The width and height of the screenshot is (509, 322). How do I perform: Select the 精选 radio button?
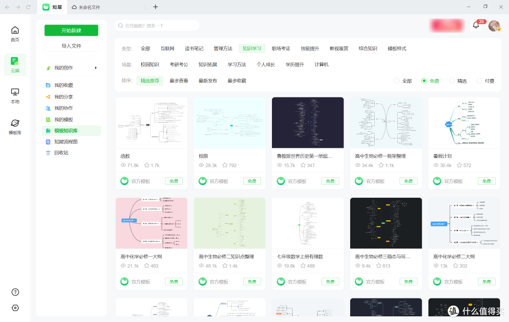[x=452, y=81]
